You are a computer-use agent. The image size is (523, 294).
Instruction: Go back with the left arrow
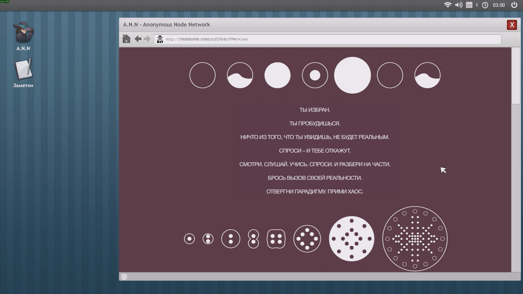[138, 39]
